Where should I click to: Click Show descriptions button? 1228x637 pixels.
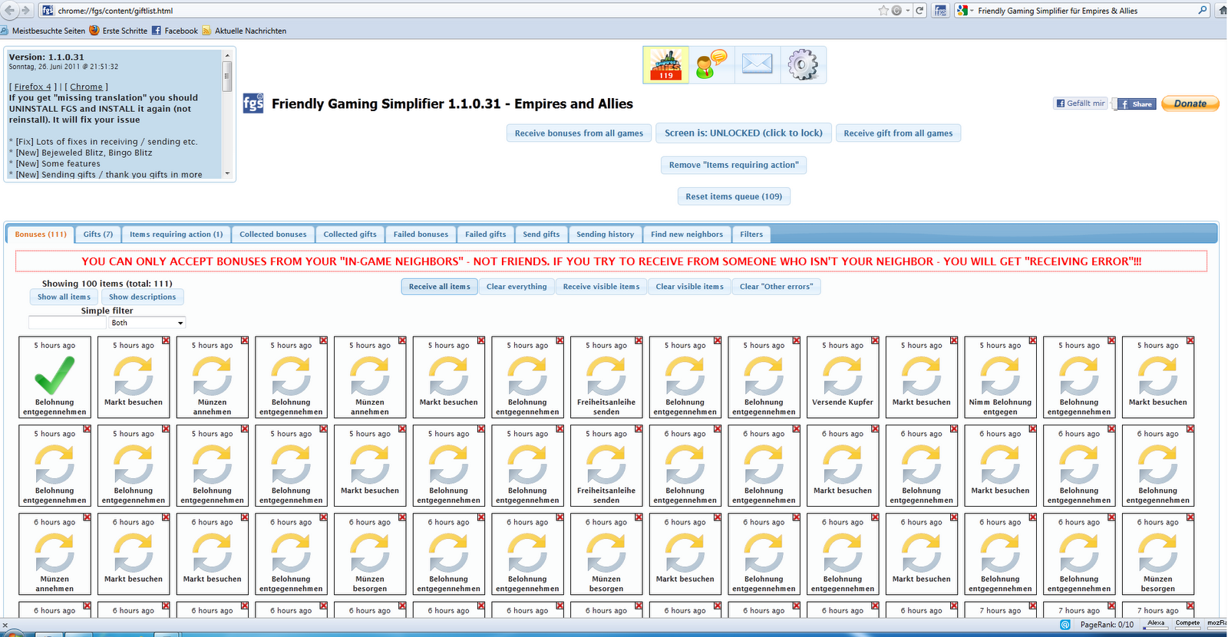point(142,297)
